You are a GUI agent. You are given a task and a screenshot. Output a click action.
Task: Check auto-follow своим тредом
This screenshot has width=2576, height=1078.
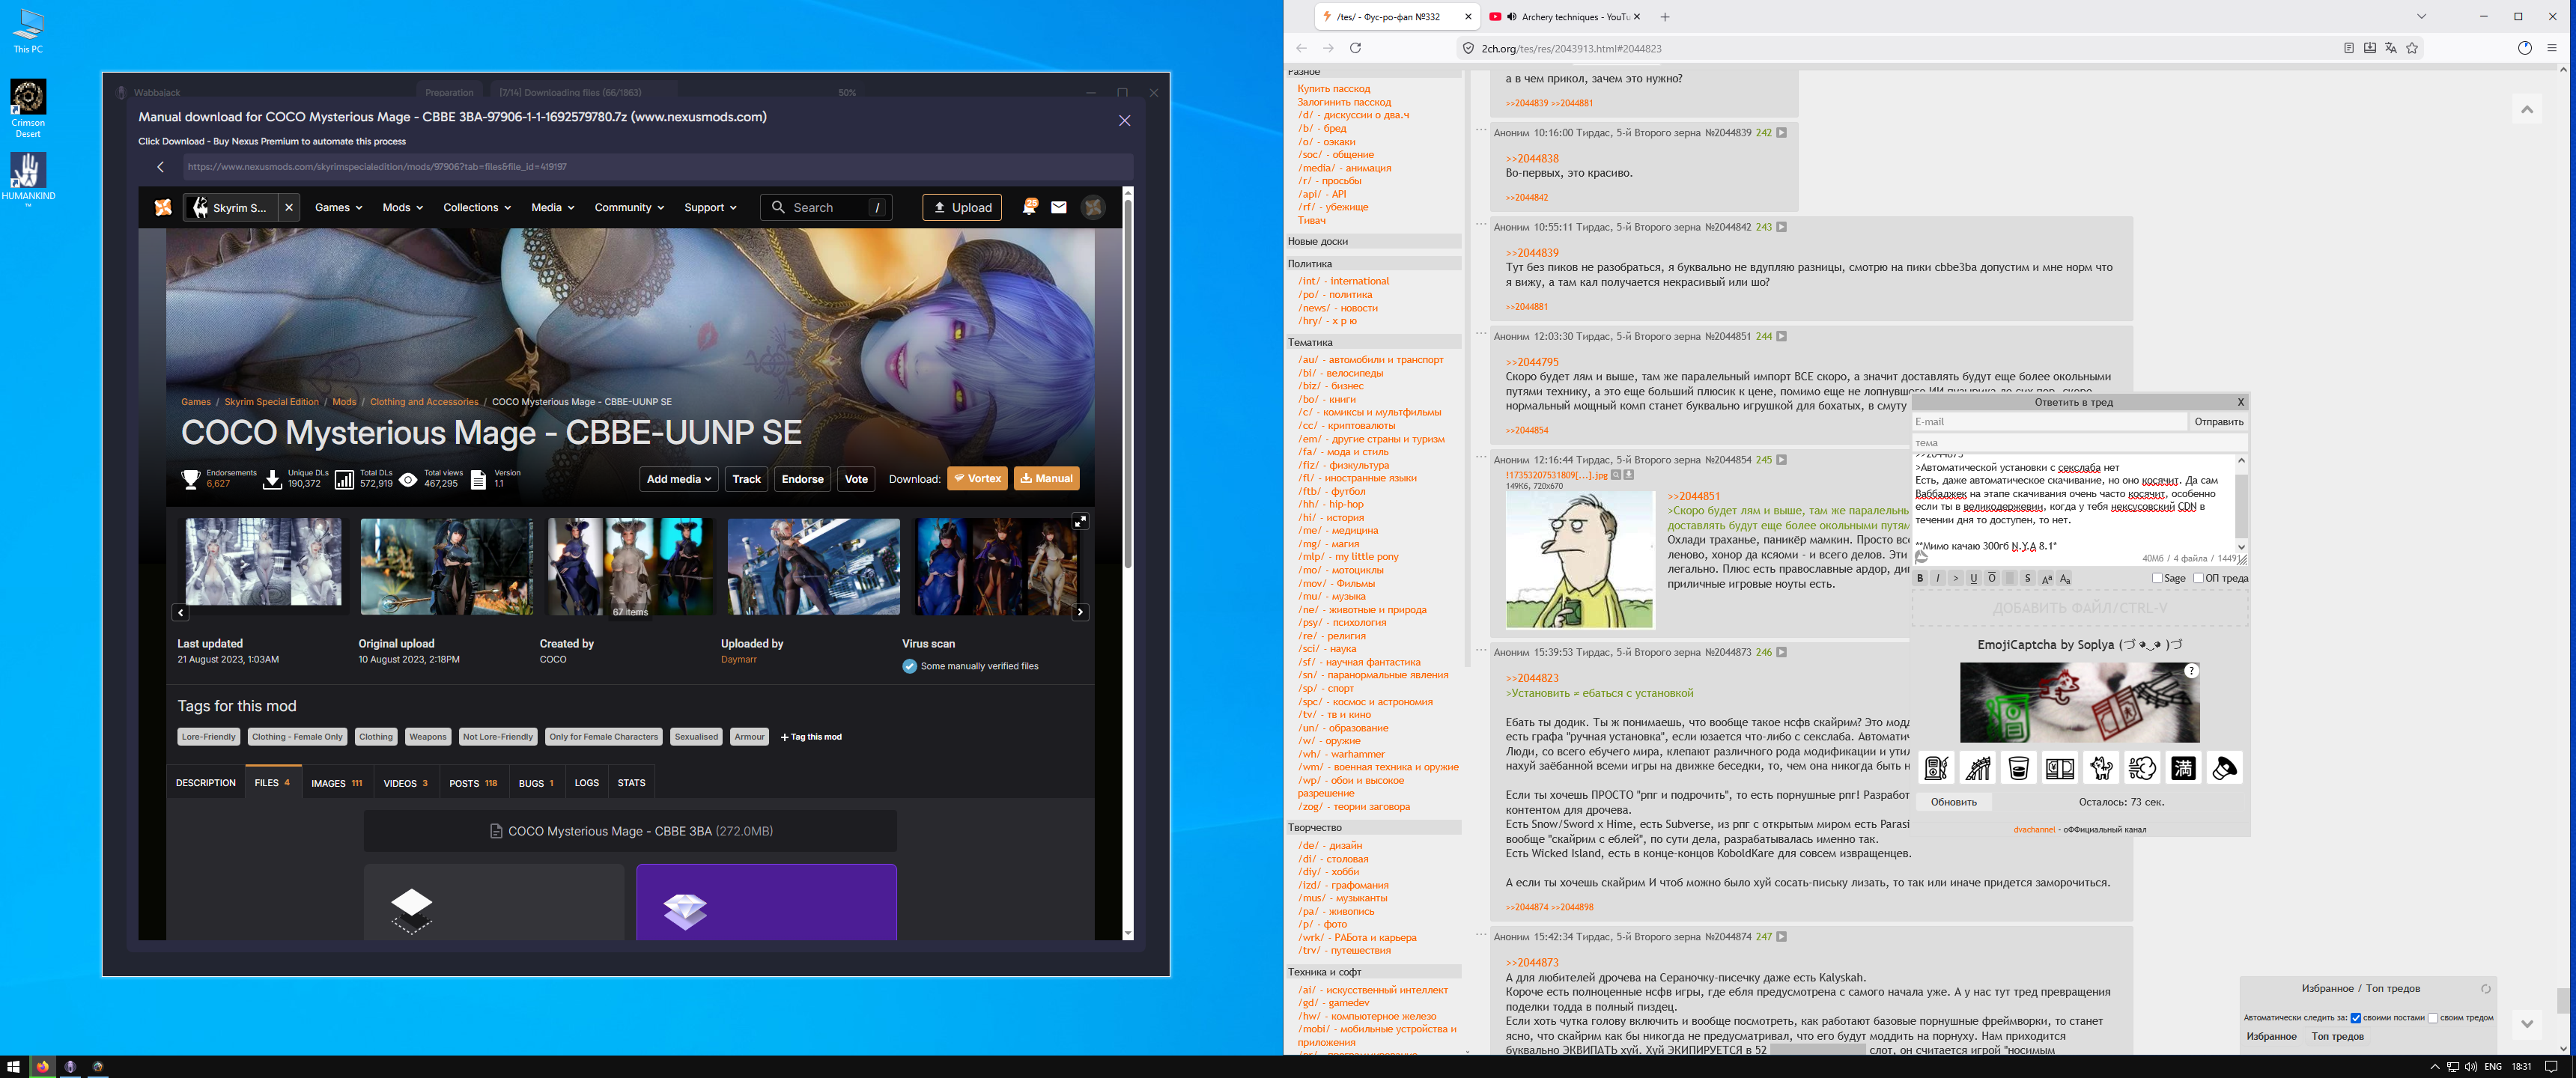pos(2432,1018)
